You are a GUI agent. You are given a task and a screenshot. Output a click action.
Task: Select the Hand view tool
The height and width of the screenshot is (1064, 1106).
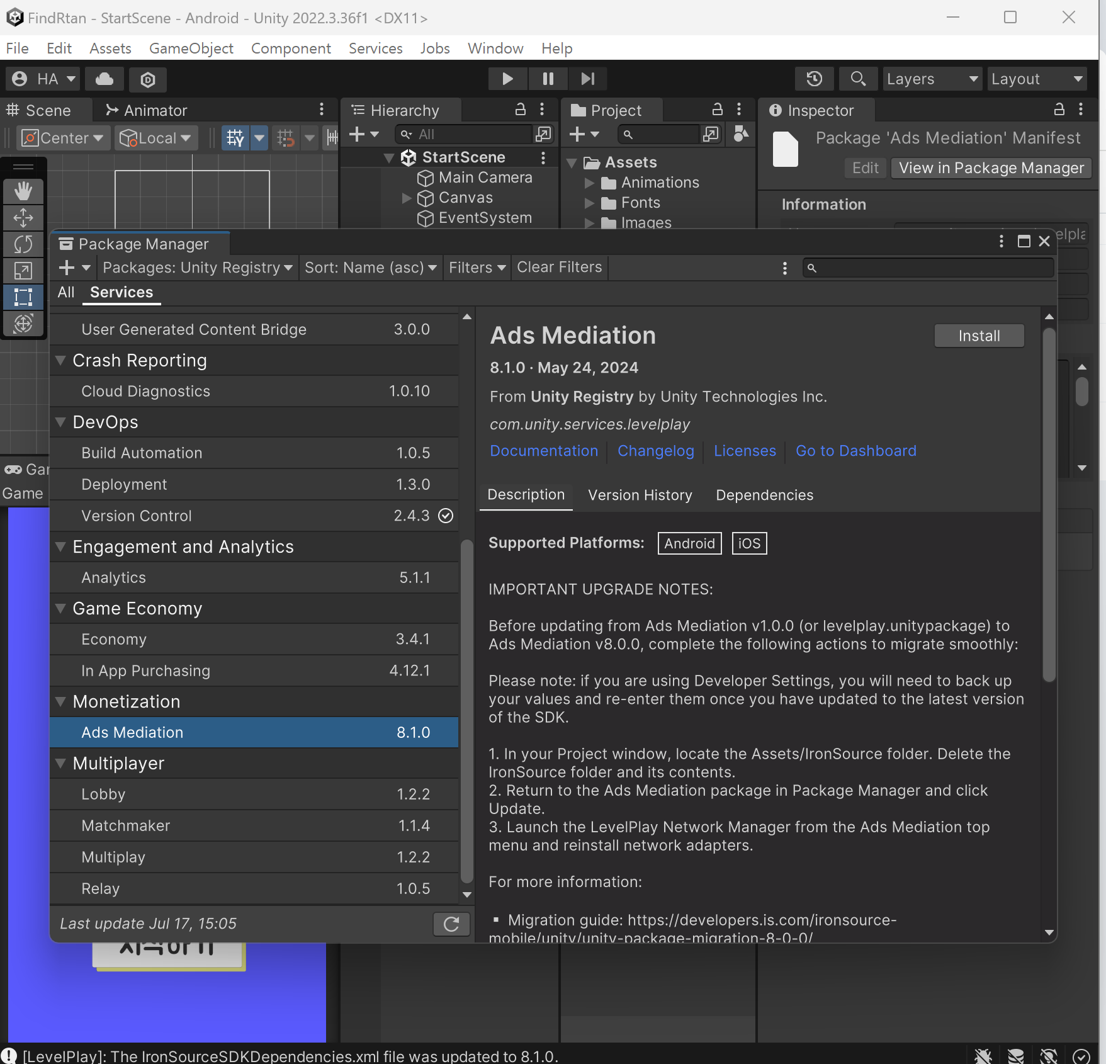coord(23,191)
